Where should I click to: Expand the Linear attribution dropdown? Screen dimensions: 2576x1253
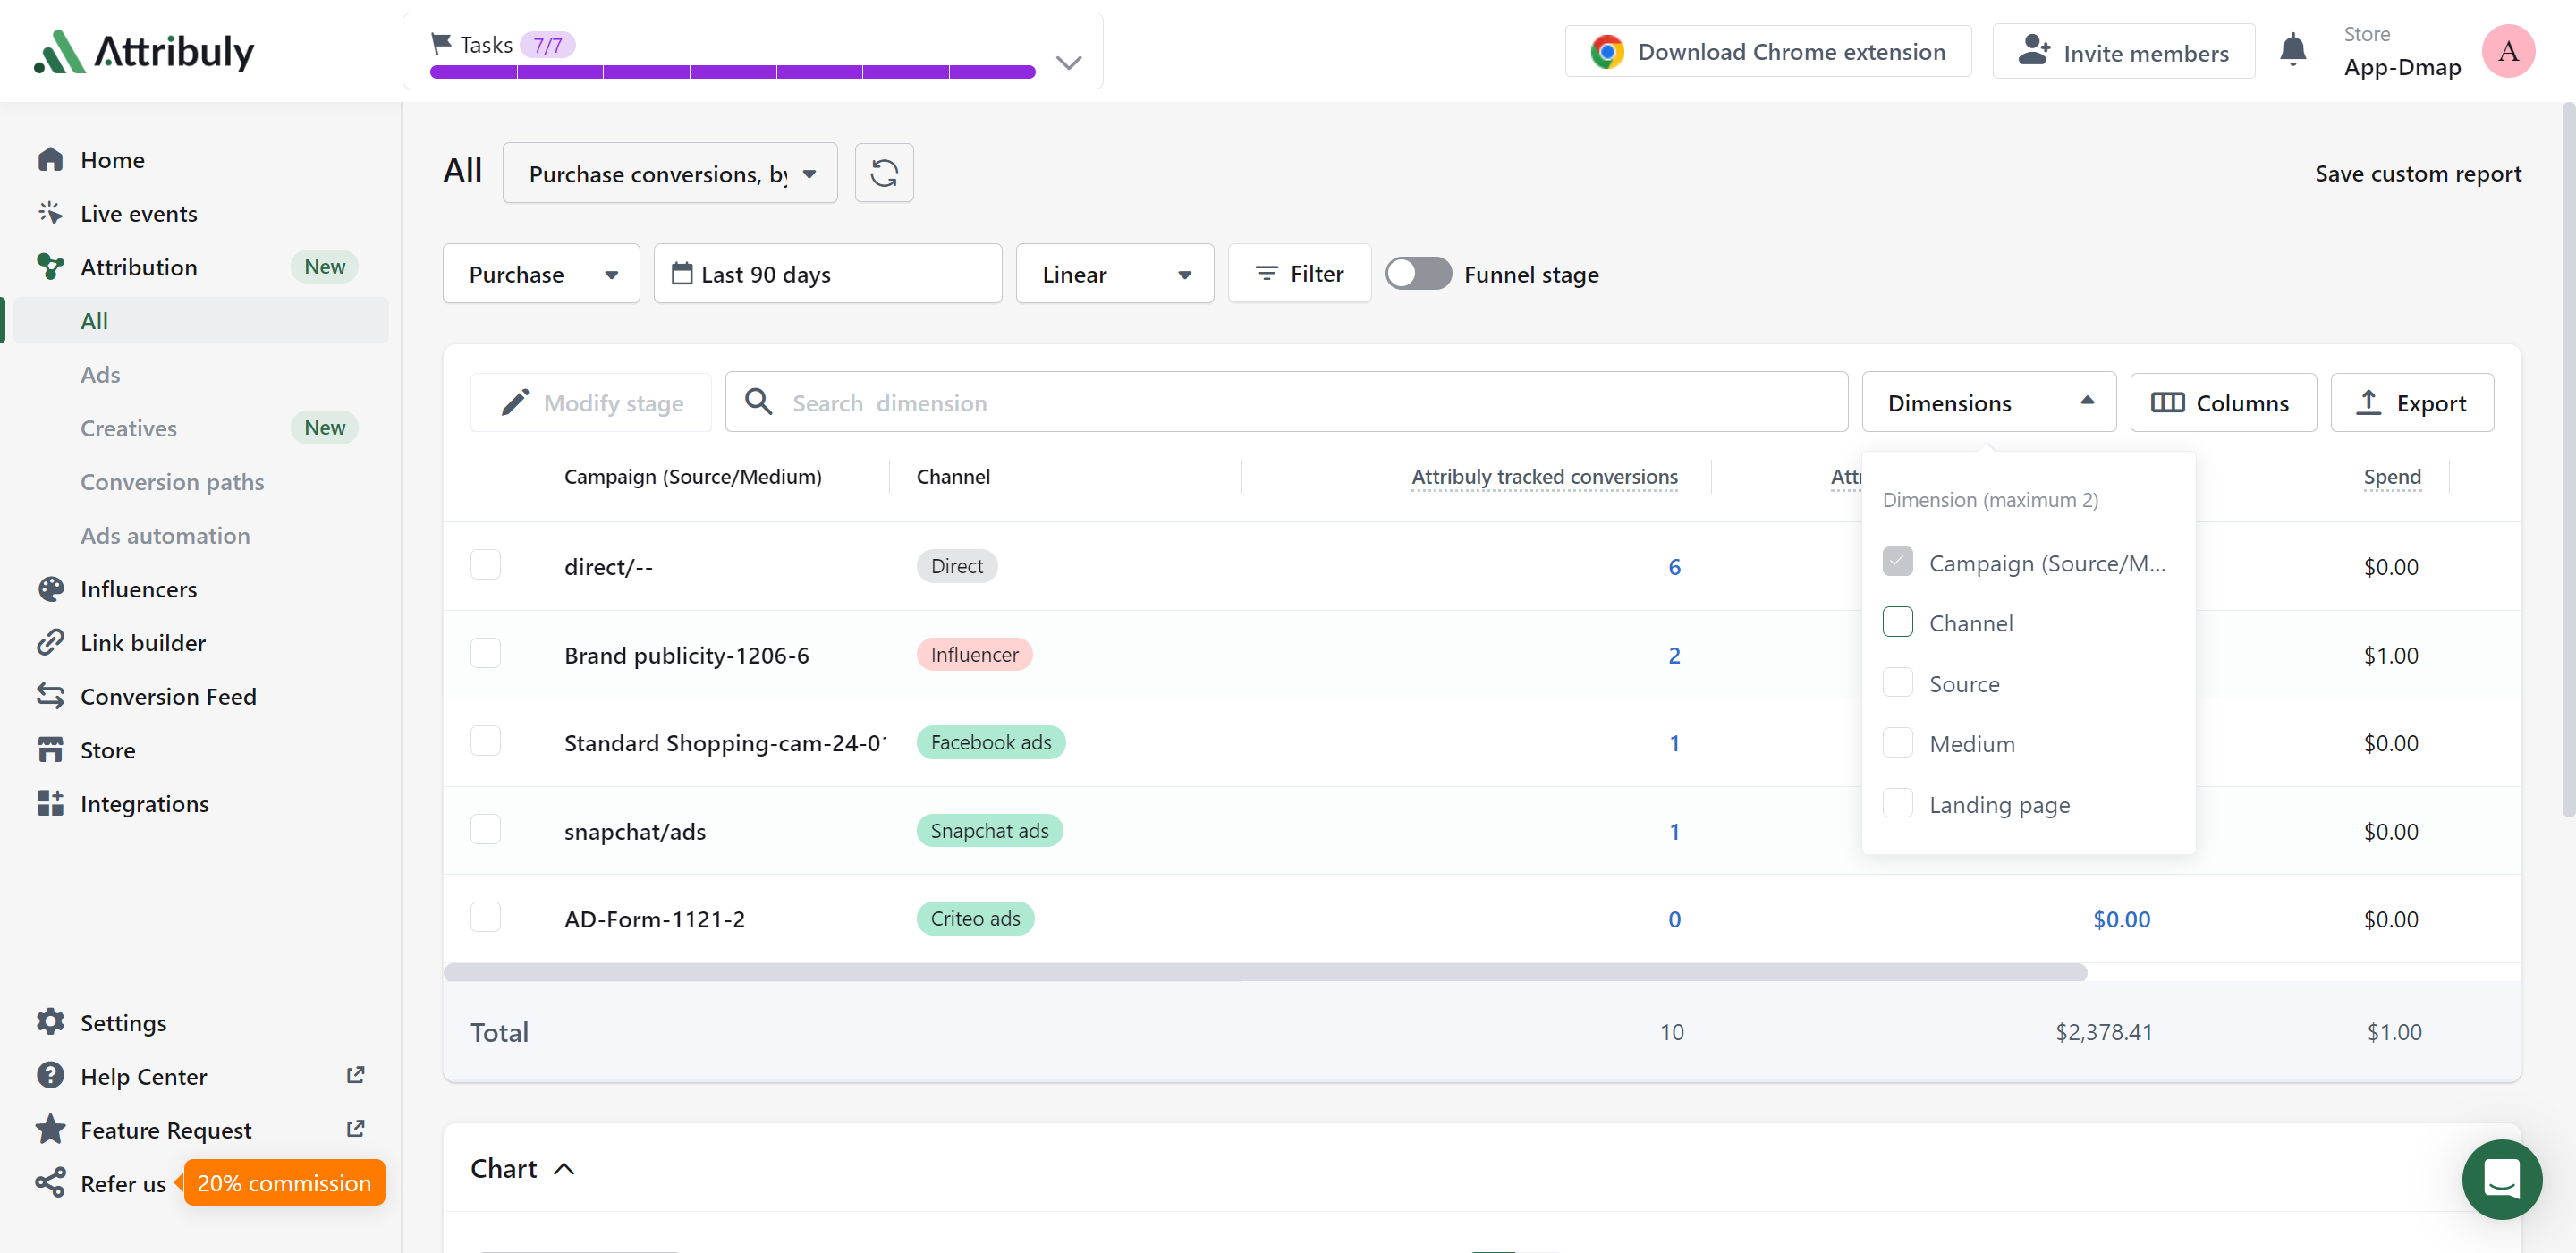(1115, 273)
